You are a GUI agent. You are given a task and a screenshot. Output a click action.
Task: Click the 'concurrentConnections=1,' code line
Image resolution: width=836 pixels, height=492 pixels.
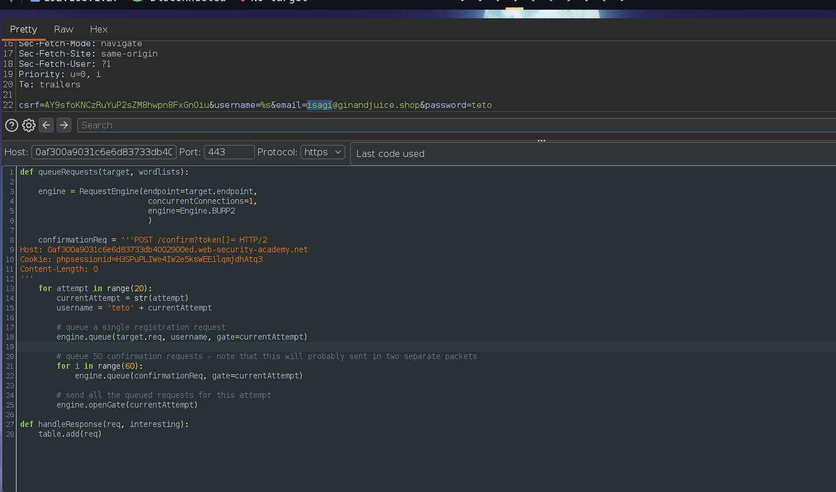(x=202, y=201)
